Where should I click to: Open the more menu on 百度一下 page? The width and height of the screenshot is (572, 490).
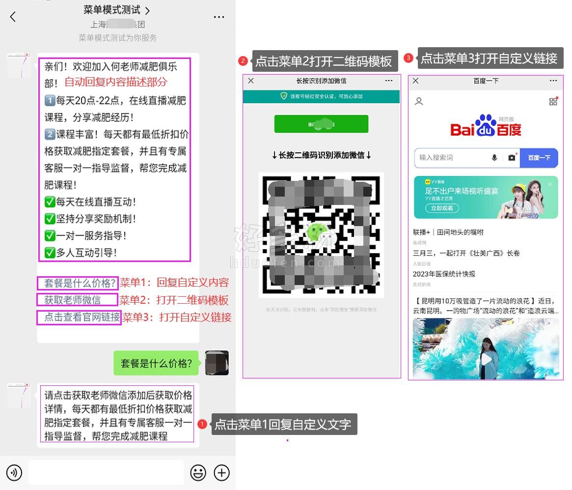(x=553, y=81)
